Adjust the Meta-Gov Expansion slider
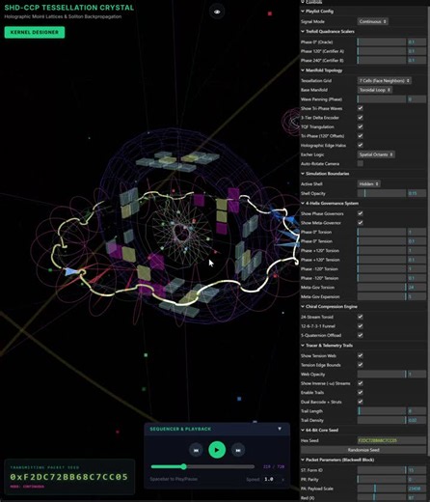This screenshot has width=430, height=502. [x=382, y=296]
